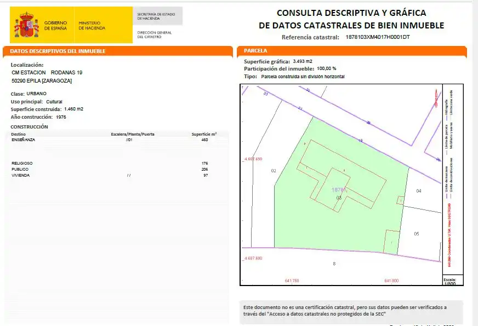
Task: Click parcel label 02 on the map
Action: [274, 171]
